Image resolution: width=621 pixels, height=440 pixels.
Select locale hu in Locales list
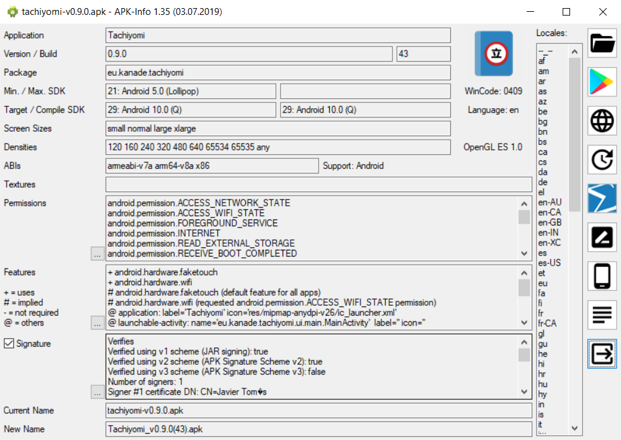click(543, 384)
